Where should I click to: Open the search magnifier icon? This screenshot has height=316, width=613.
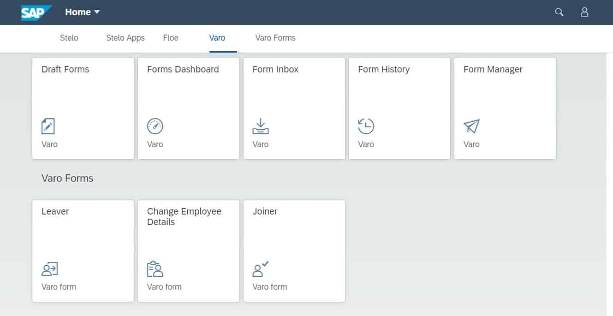tap(559, 12)
